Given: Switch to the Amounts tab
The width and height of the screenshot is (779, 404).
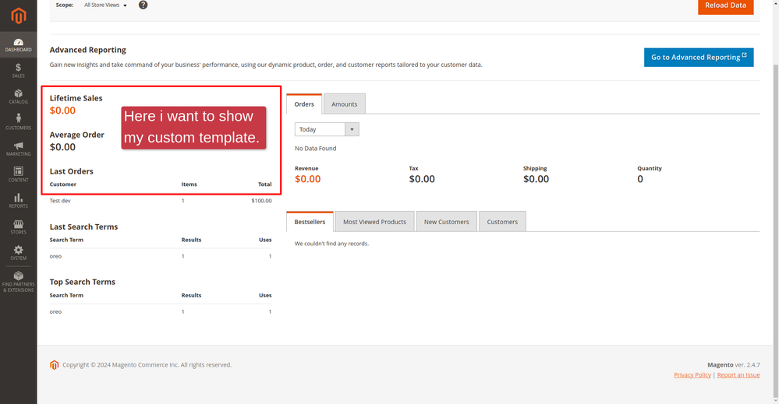Looking at the screenshot, I should [344, 104].
